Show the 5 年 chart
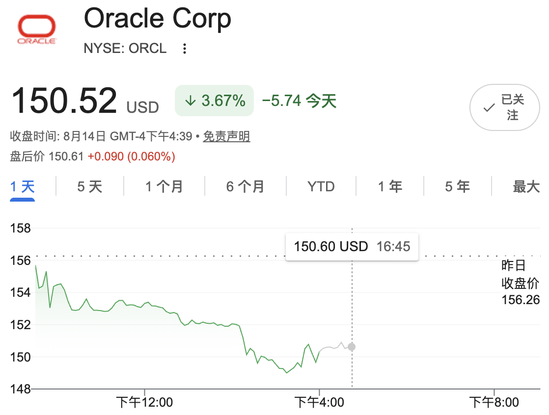549x415 pixels. tap(457, 187)
